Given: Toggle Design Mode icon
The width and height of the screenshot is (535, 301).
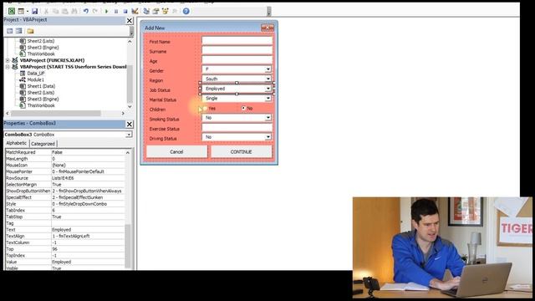Looking at the screenshot, I should click(135, 11).
